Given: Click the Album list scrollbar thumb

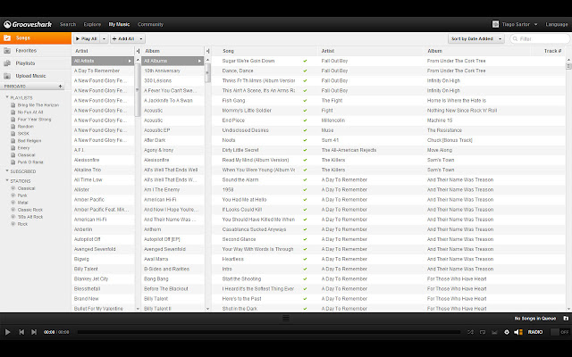Looking at the screenshot, I should coord(207,73).
